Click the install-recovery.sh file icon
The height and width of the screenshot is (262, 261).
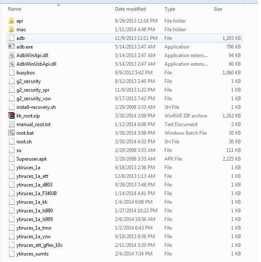(12, 107)
